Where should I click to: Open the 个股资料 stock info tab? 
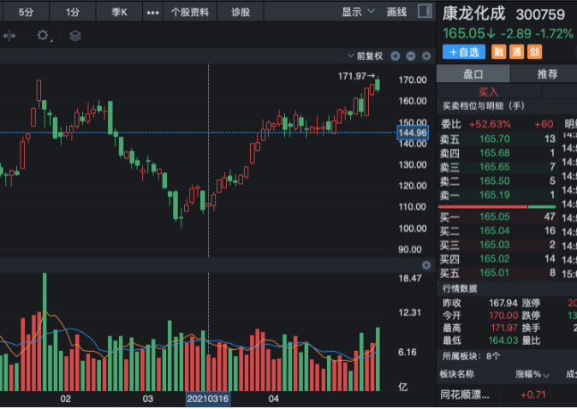point(190,12)
